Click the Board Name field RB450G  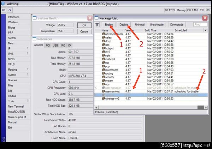(x=105, y=138)
